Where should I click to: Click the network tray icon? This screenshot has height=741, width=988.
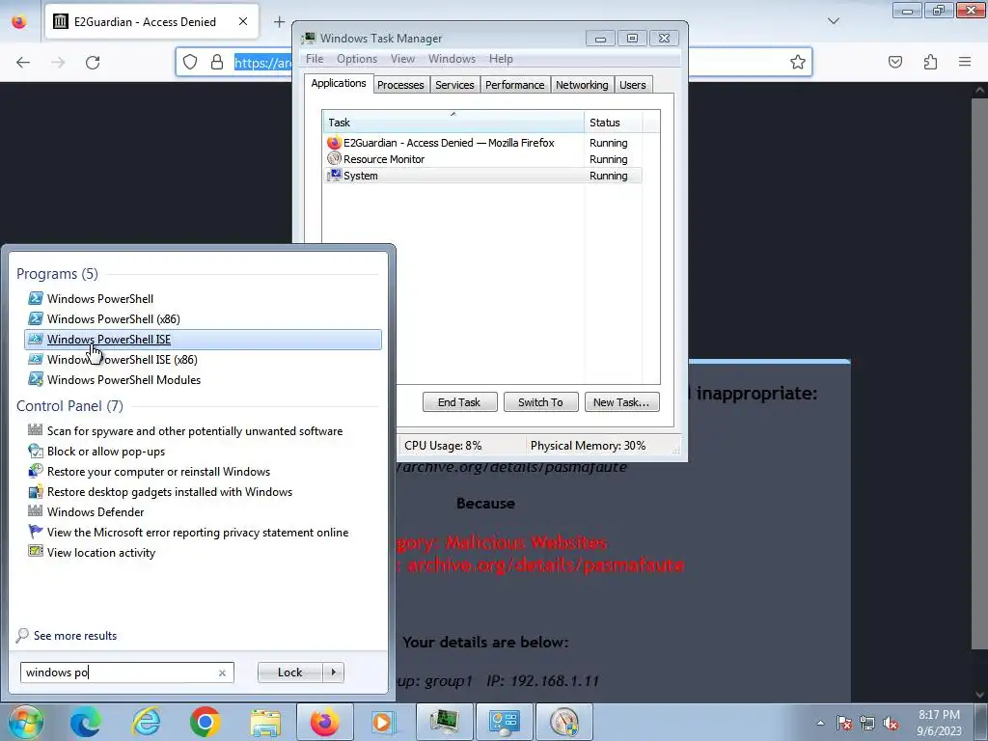tap(867, 724)
